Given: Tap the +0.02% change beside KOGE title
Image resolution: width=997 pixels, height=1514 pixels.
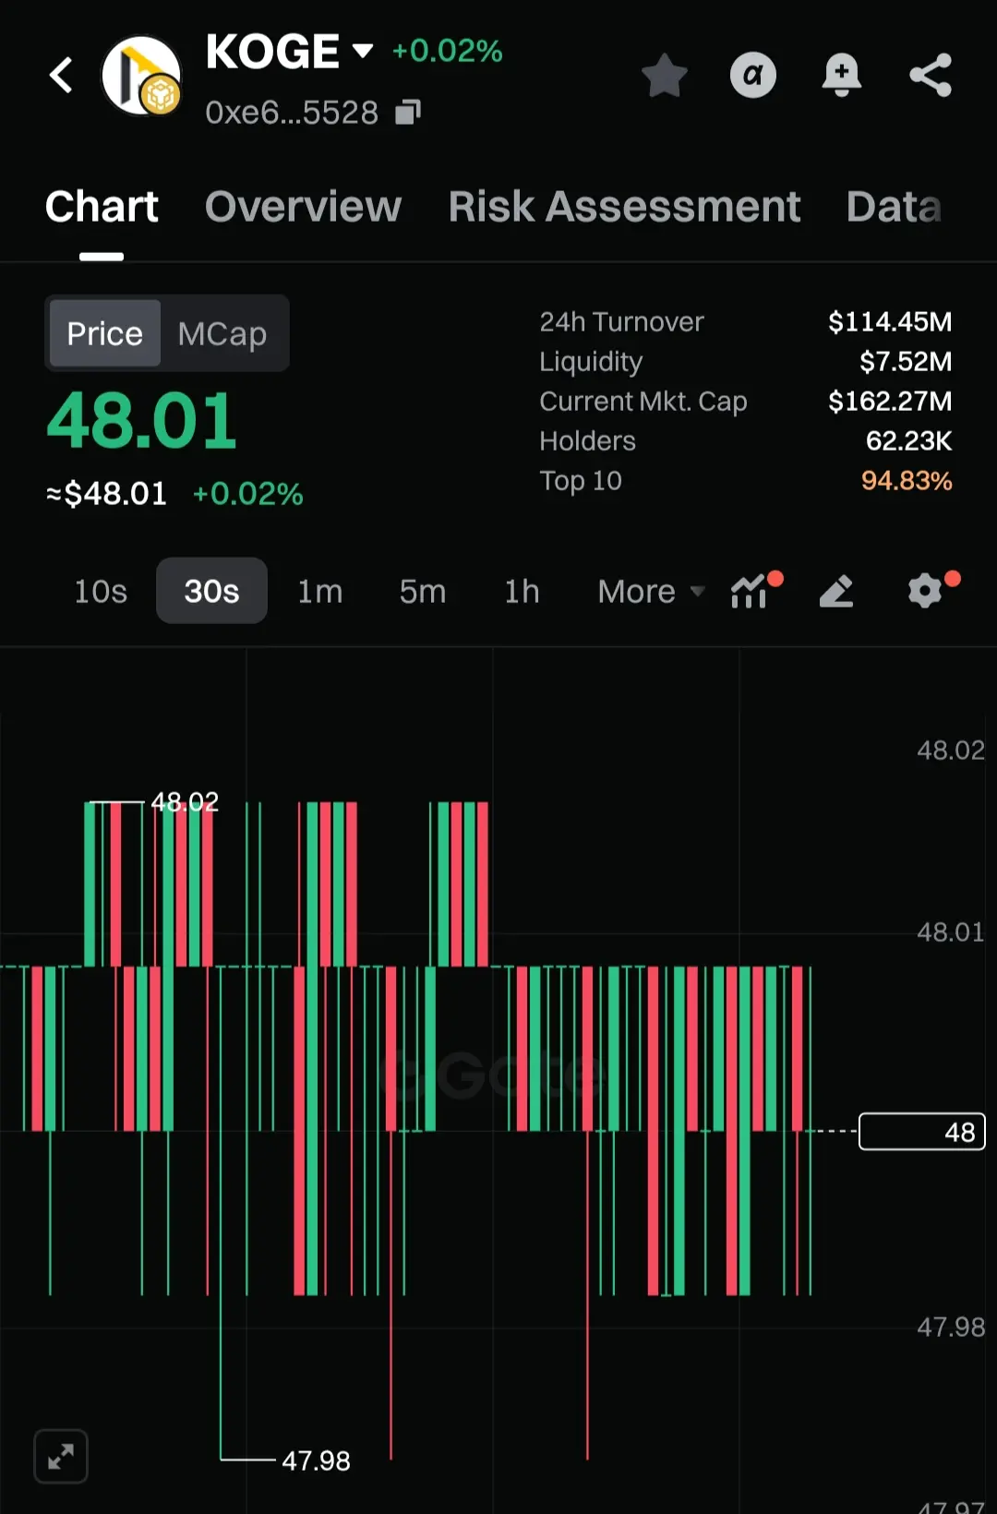Looking at the screenshot, I should pos(448,51).
